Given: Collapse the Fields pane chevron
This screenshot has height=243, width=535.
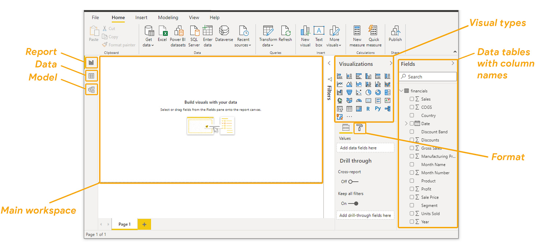Looking at the screenshot, I should pos(453,64).
